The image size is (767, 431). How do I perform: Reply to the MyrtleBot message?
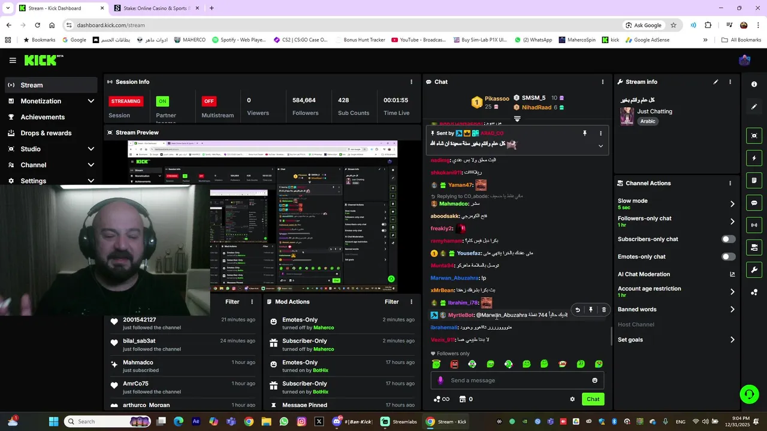tap(577, 309)
